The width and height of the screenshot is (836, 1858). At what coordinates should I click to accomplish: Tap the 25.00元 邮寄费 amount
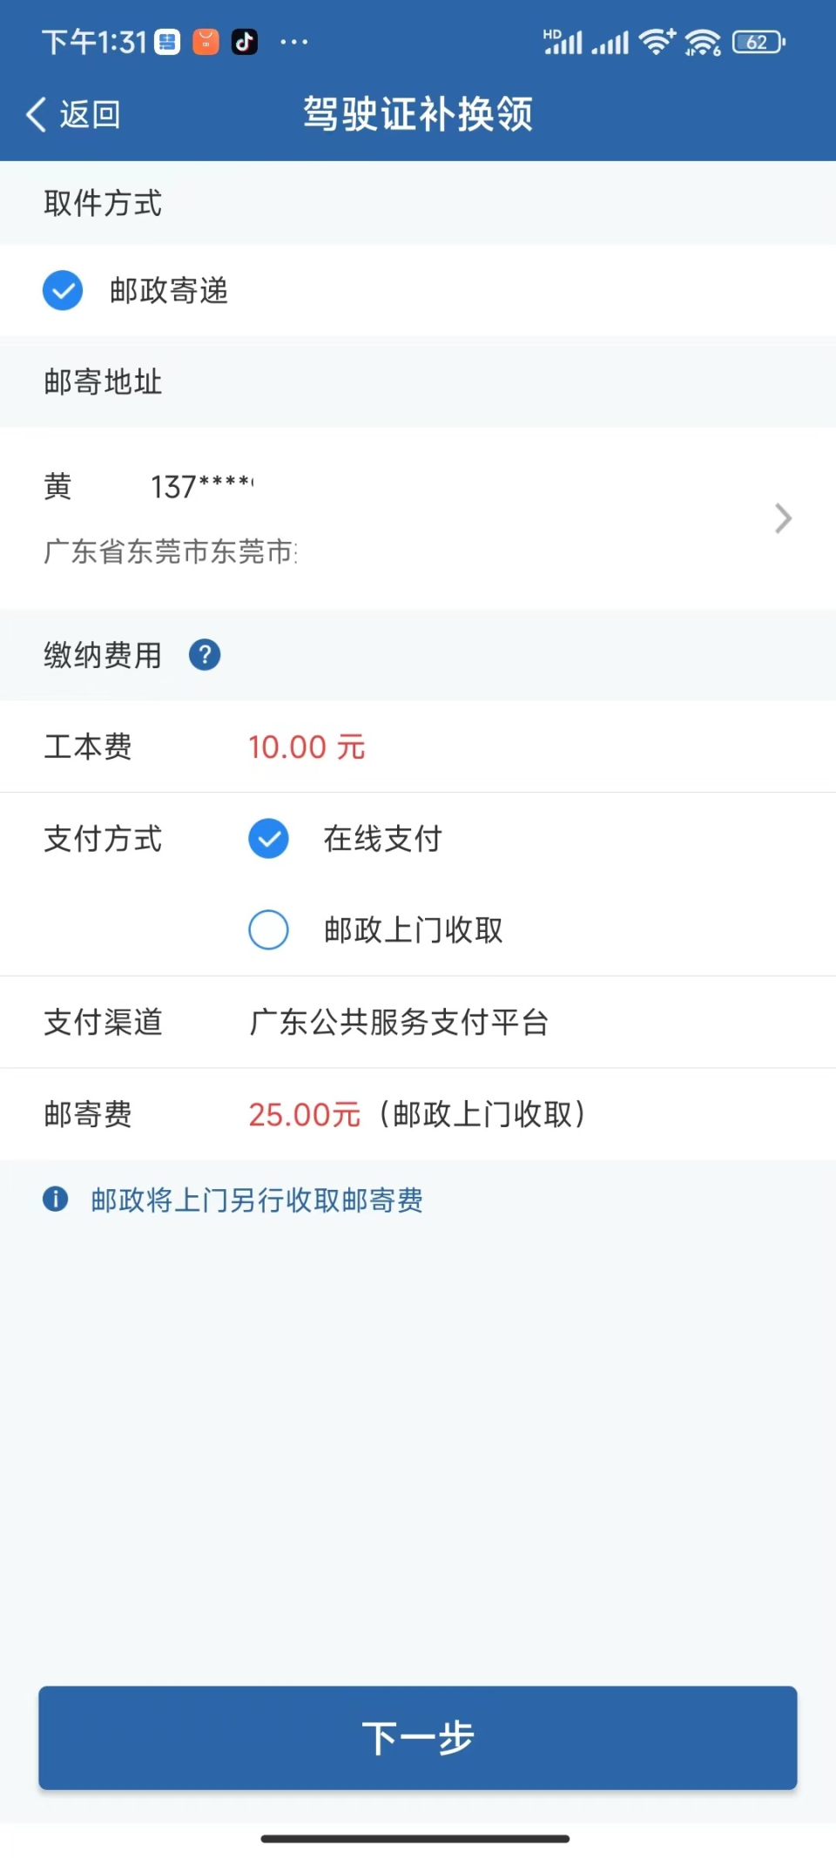click(x=304, y=1114)
